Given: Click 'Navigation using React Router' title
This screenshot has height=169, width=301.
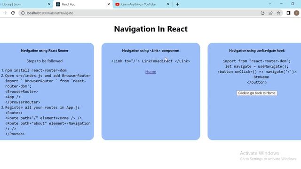Looking at the screenshot, I should 45,51.
